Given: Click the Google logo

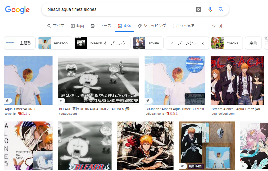Looking at the screenshot, I should pos(17,10).
